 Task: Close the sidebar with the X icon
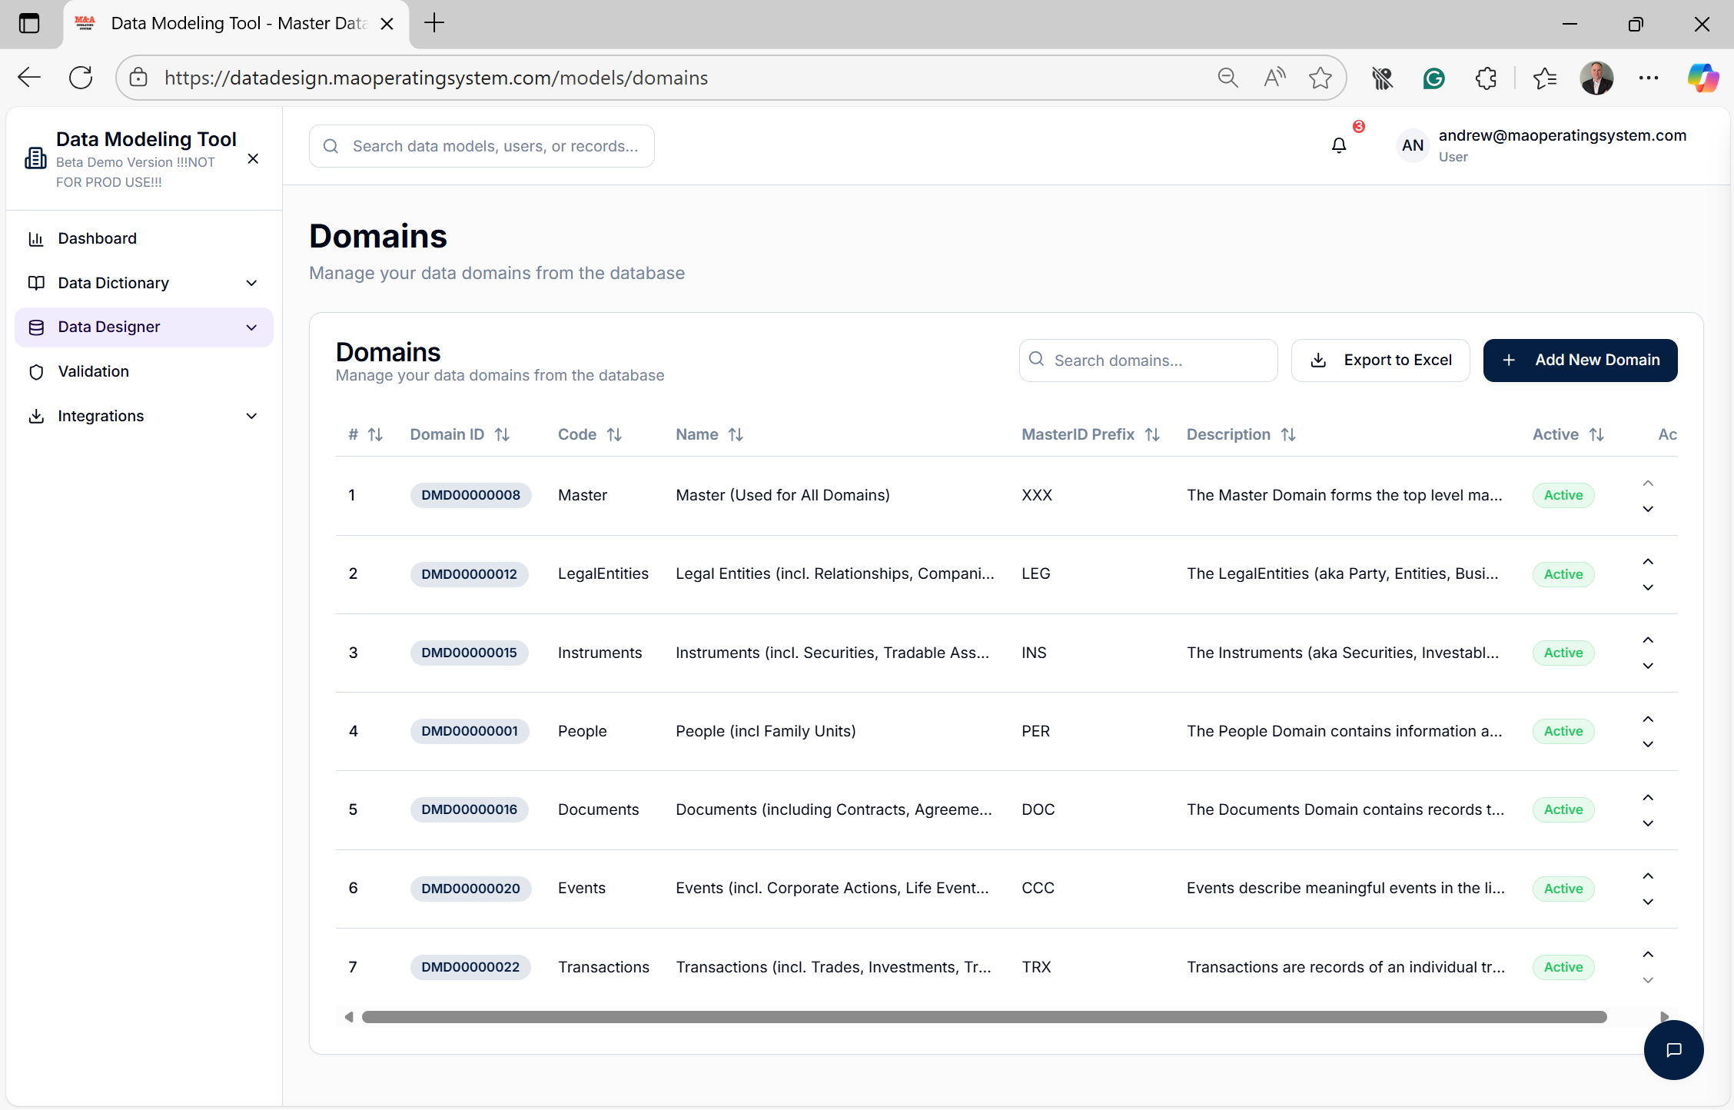click(253, 159)
